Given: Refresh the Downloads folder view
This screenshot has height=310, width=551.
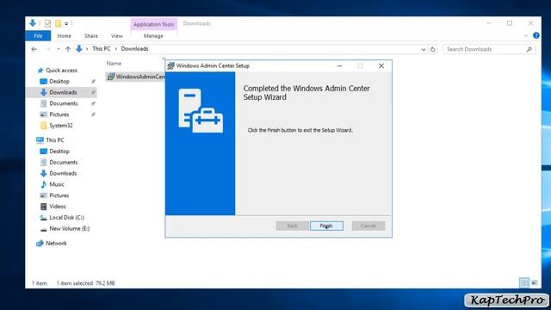Looking at the screenshot, I should 433,50.
